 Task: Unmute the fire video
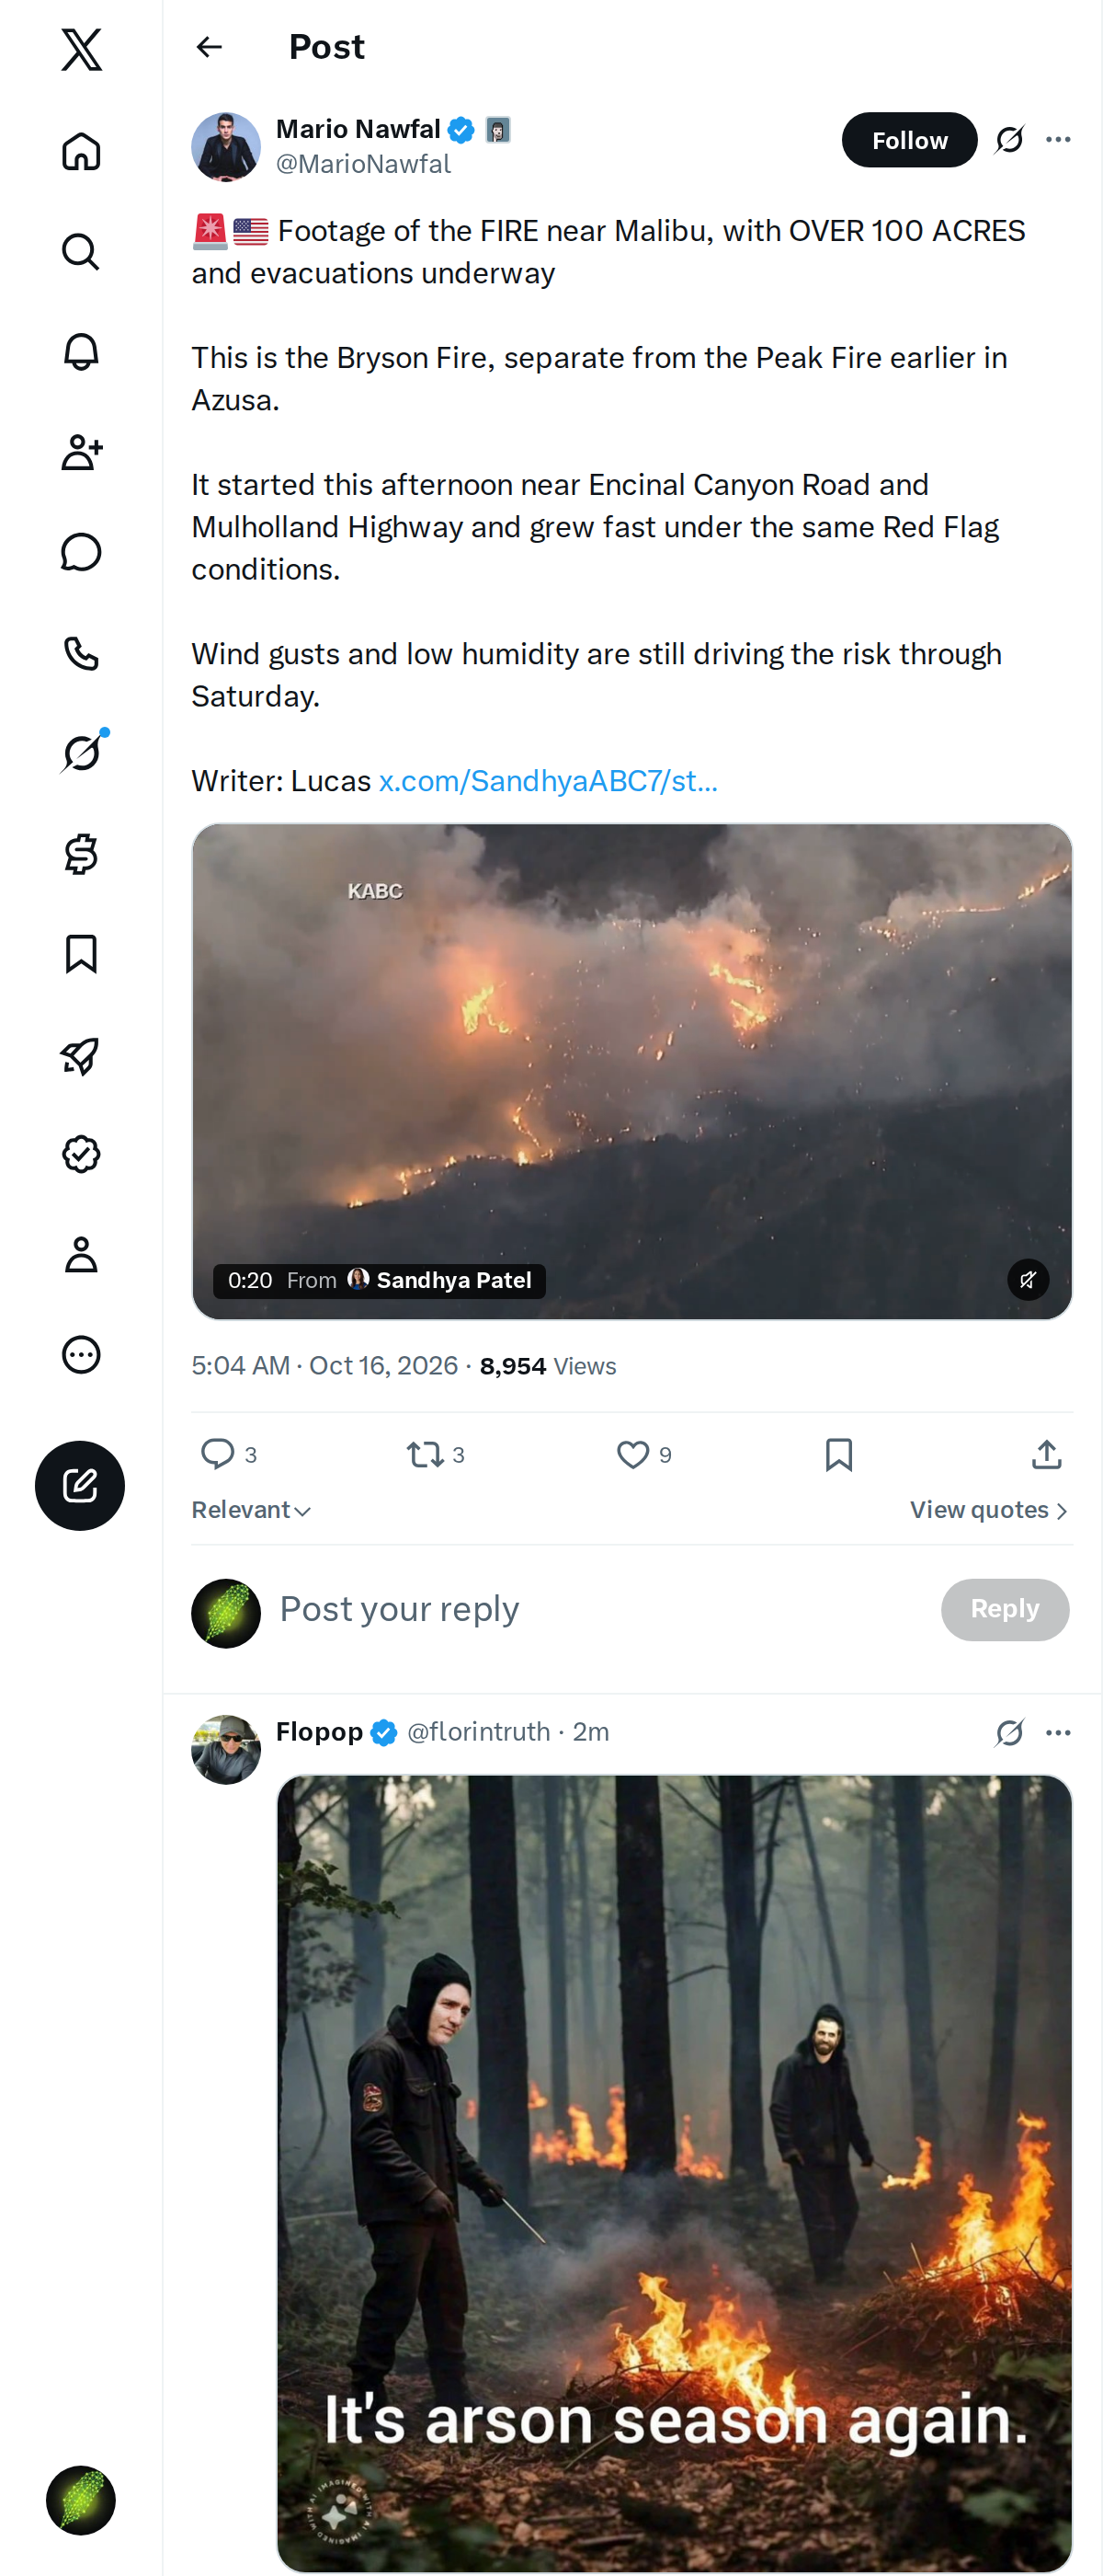point(1028,1279)
